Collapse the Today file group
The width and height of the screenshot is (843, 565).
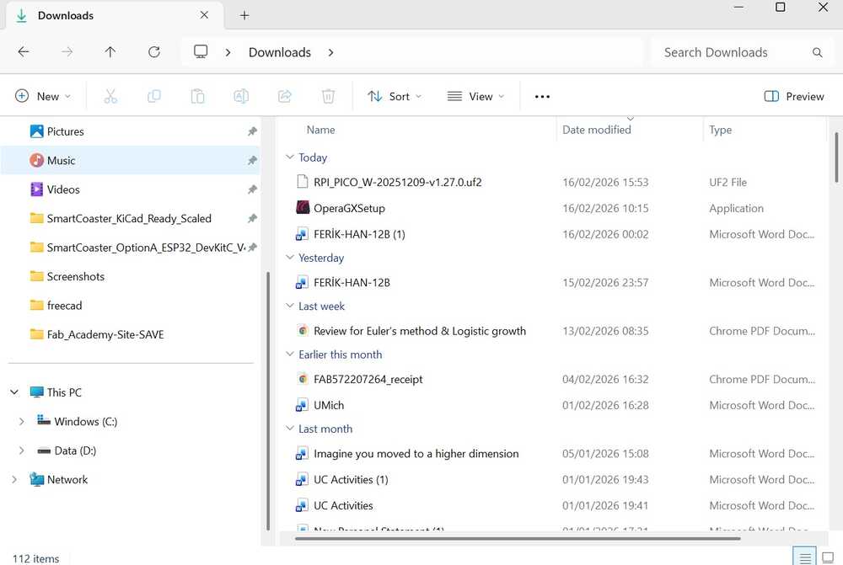coord(290,157)
